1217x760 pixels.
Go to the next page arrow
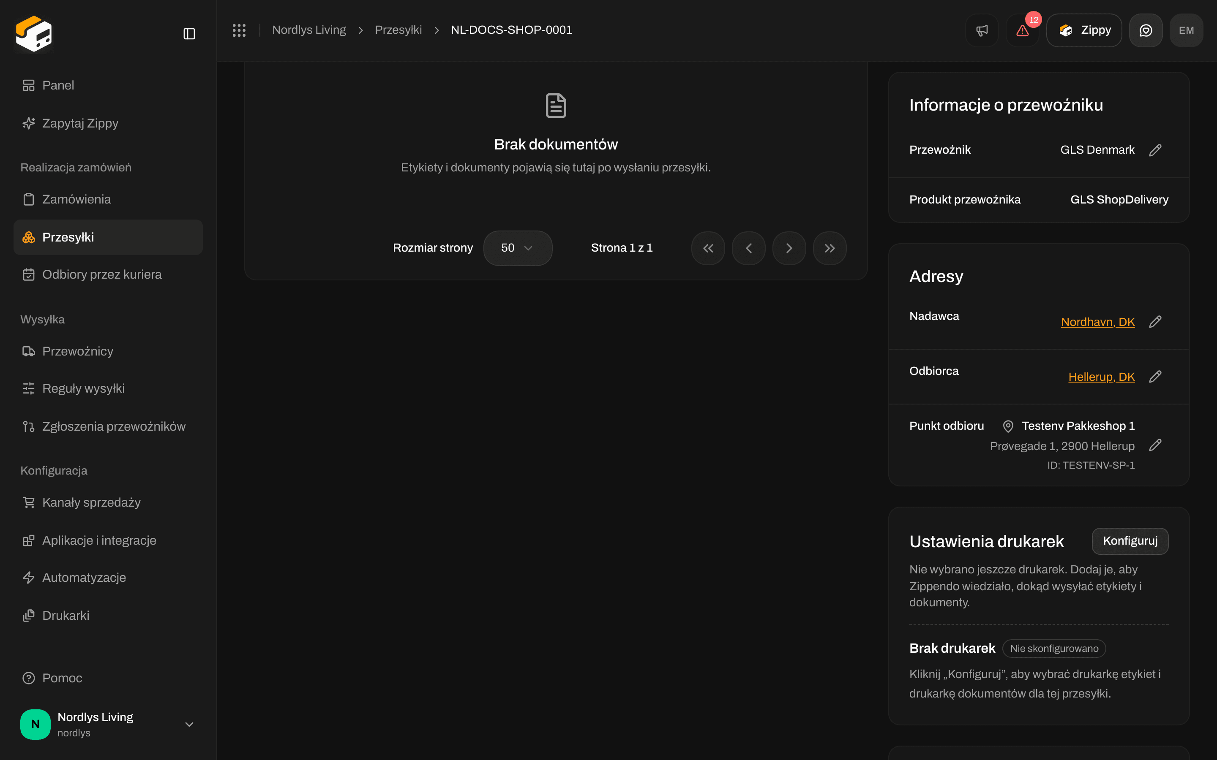click(x=789, y=248)
